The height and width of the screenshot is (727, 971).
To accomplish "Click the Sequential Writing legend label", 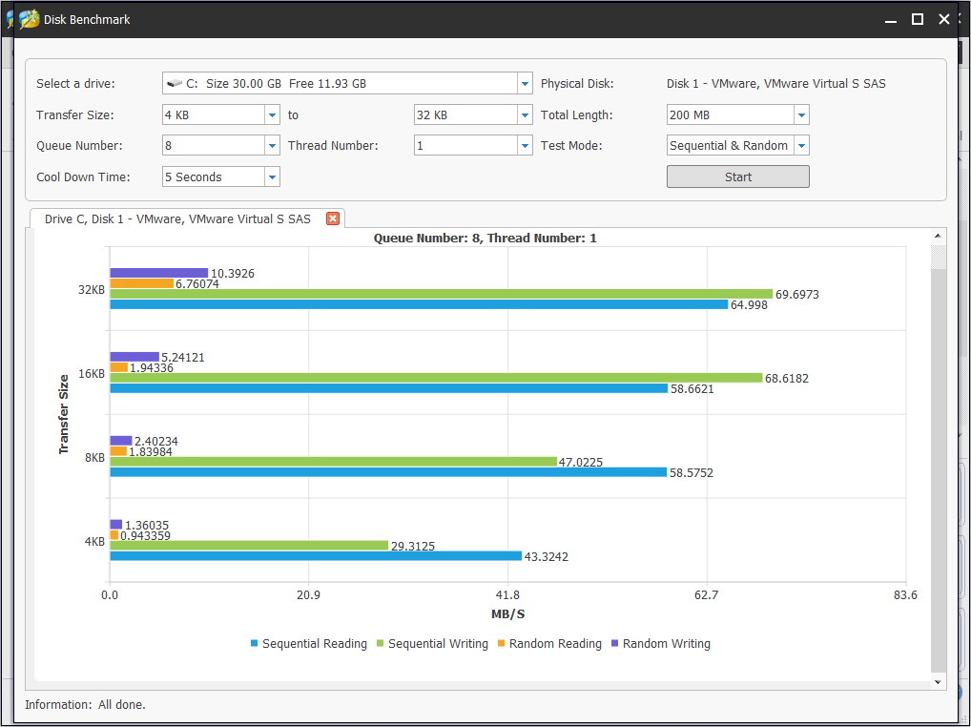I will [x=438, y=644].
